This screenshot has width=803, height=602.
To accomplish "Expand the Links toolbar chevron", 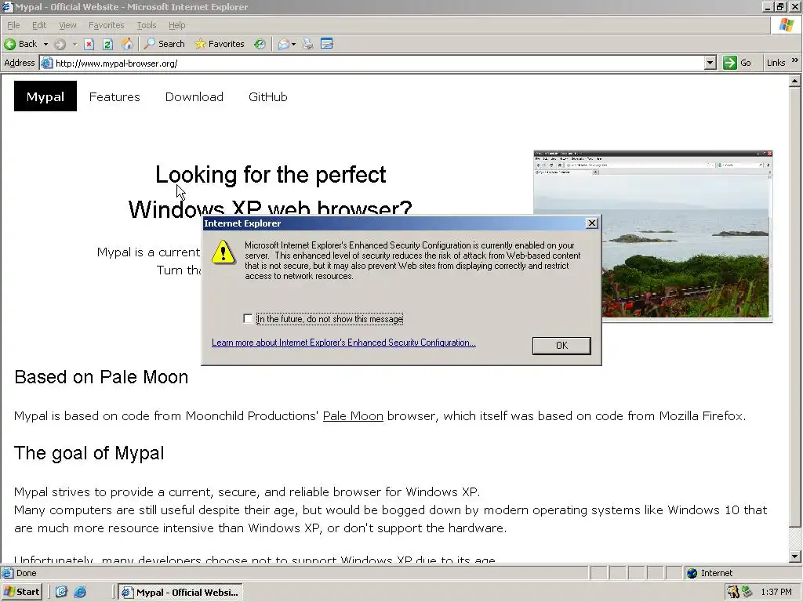I will point(795,60).
